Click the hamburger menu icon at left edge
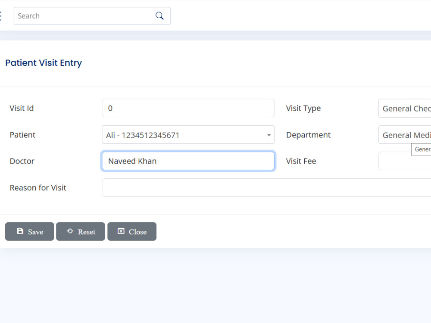431x323 pixels. (x=0, y=16)
